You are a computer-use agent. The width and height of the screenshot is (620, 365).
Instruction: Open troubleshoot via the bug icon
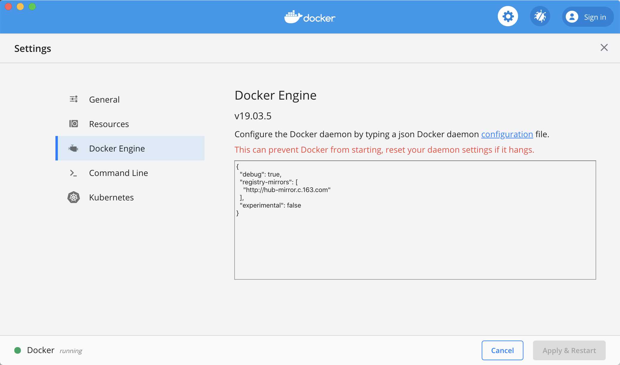tap(540, 16)
